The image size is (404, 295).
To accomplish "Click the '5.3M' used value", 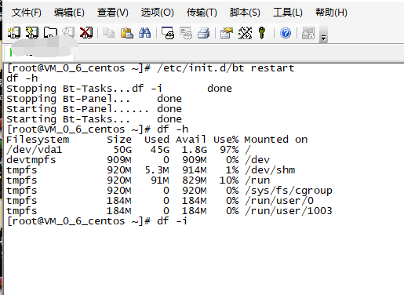I will point(157,170).
